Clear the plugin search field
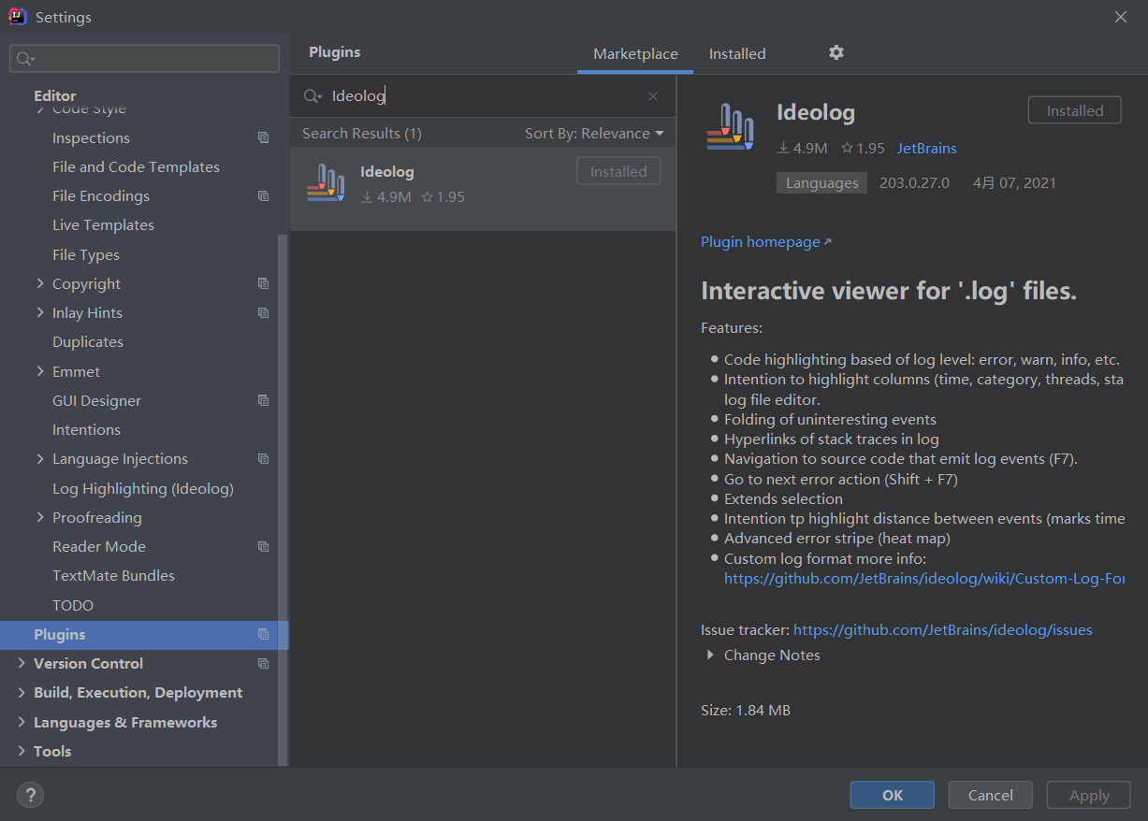This screenshot has width=1148, height=821. click(653, 96)
